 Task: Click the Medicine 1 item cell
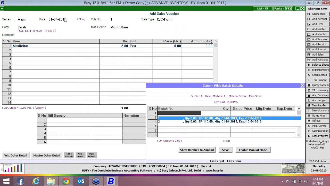pyautogui.click(x=55, y=46)
